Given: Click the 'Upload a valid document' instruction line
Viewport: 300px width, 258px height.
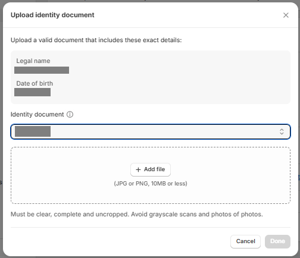Looking at the screenshot, I should (96, 40).
